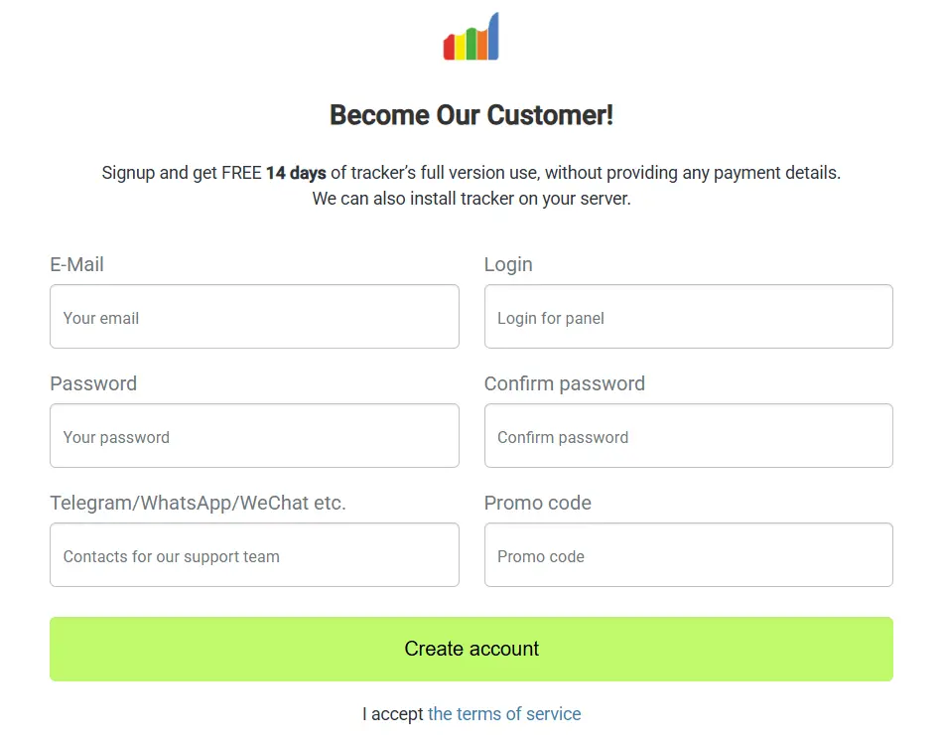Click the Contacts for our support team field
Screen dimensions: 943x744
click(254, 554)
